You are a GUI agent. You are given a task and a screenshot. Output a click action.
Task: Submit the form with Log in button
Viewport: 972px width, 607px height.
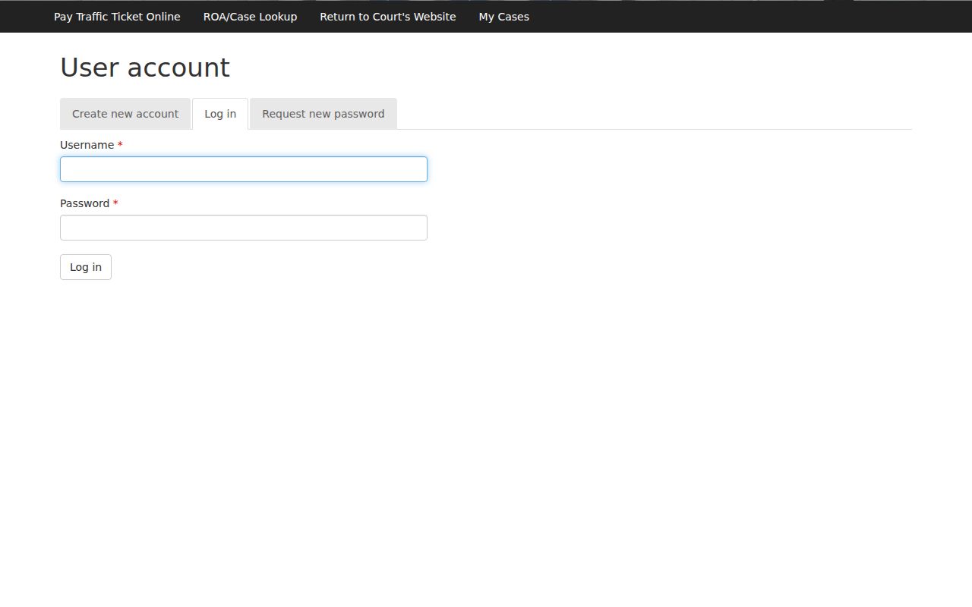click(86, 267)
